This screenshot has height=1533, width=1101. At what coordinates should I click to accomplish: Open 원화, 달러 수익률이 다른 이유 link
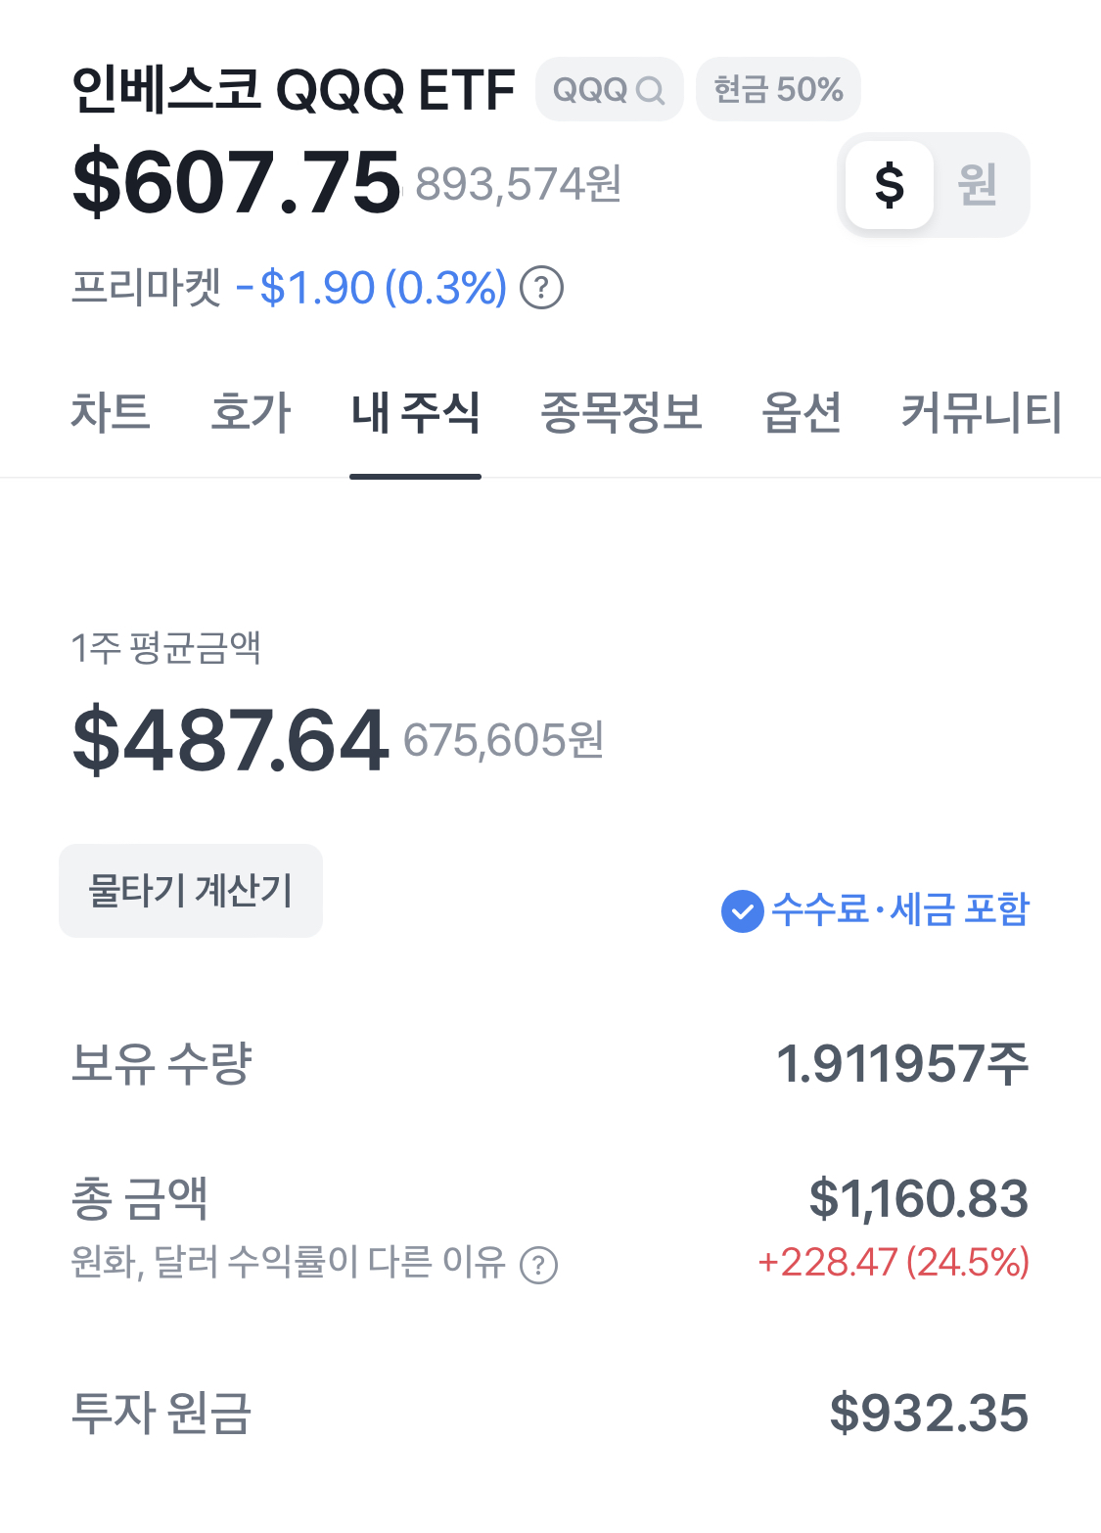tap(288, 1263)
